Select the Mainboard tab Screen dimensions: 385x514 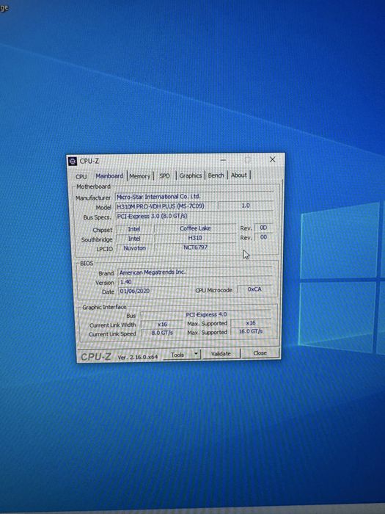coord(109,176)
